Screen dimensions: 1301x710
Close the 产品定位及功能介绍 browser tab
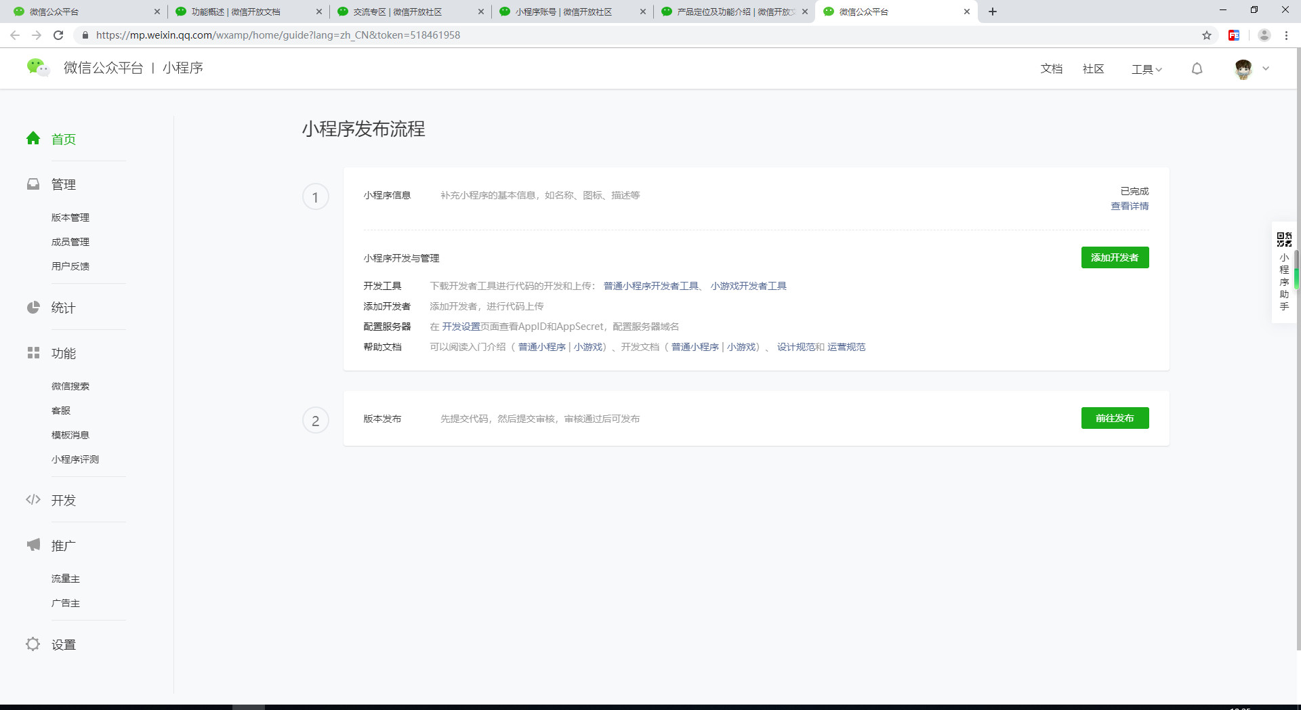pos(805,12)
